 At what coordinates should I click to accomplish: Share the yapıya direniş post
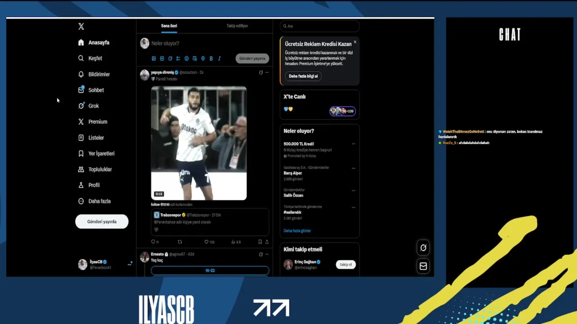point(267,242)
